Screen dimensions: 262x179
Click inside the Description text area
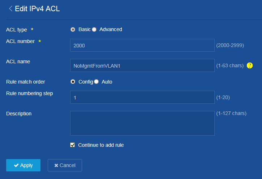click(142, 123)
